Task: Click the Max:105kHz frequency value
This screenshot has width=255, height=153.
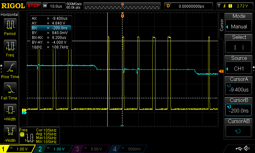Action: point(46,138)
